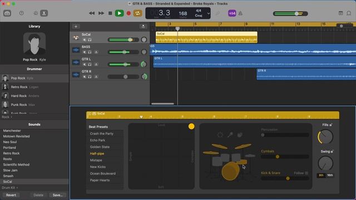Click the Rewind transport button
This screenshot has width=356, height=200.
tap(92, 13)
